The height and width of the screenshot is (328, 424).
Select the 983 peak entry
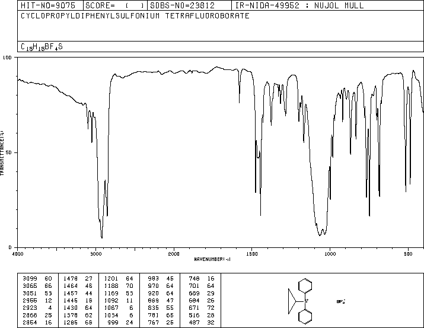point(161,279)
